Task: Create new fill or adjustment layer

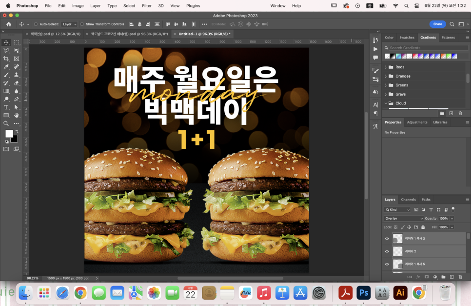Action: (435, 277)
